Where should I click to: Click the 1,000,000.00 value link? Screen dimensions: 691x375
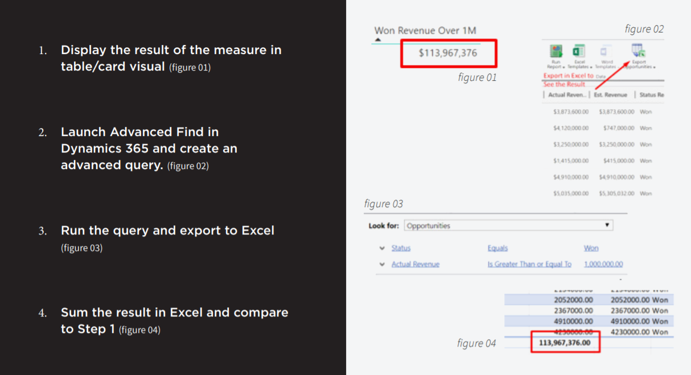click(x=603, y=264)
